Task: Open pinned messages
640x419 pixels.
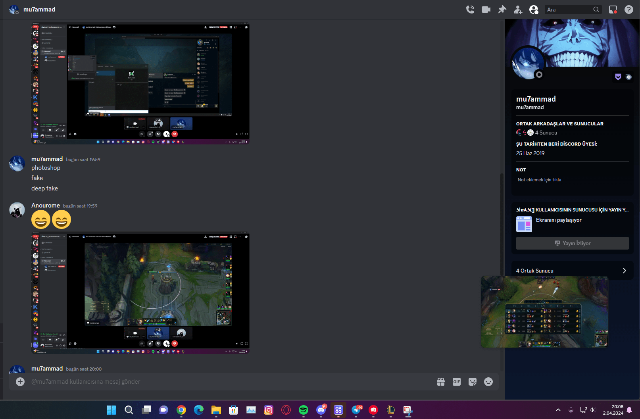Action: pyautogui.click(x=502, y=10)
